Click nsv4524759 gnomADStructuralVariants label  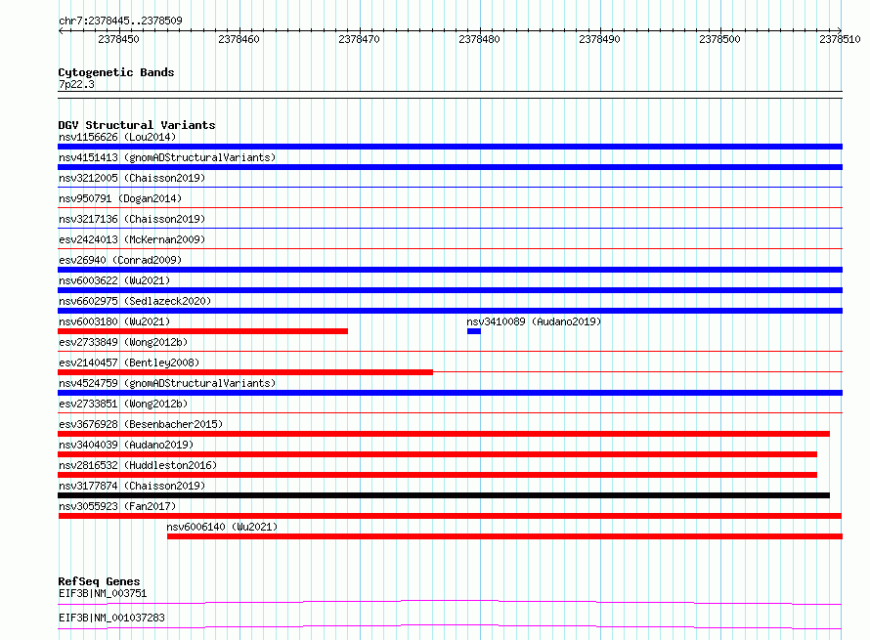pyautogui.click(x=167, y=383)
